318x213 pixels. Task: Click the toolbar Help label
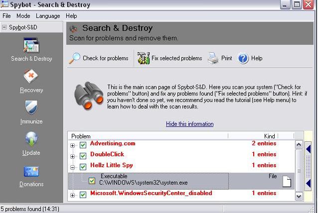tap(257, 58)
